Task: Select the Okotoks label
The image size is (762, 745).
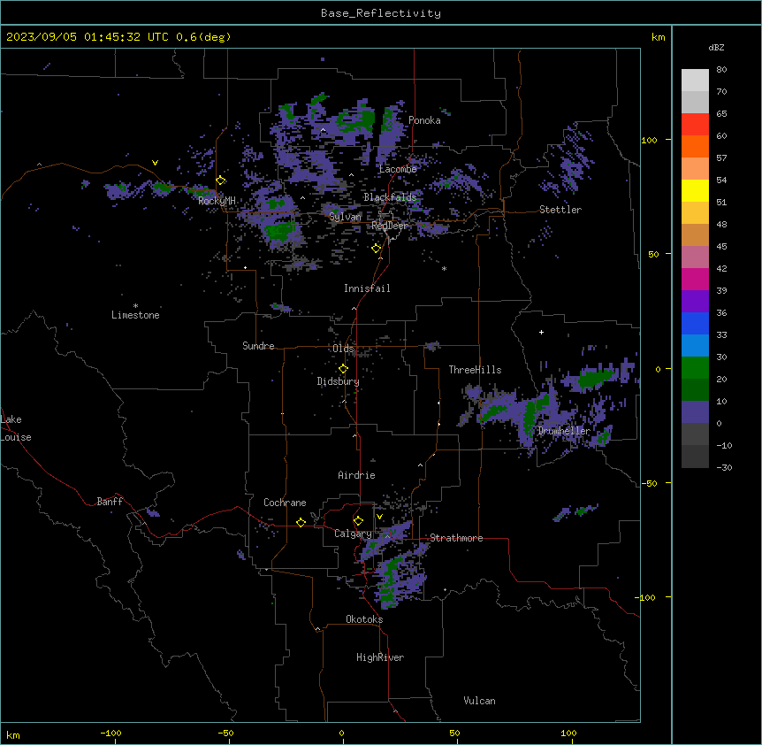Action: pos(364,619)
